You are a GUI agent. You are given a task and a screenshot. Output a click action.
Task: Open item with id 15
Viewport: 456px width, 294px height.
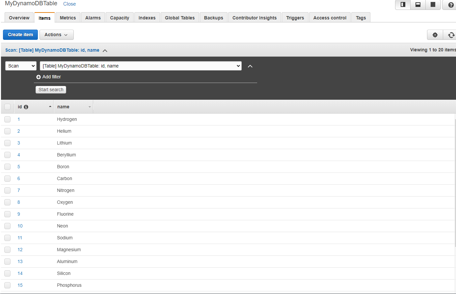click(x=20, y=285)
